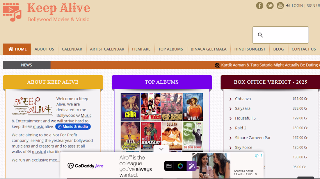Viewport: 320px width, 179px height.
Task: Open the FILMFARE menu item
Action: (x=141, y=49)
